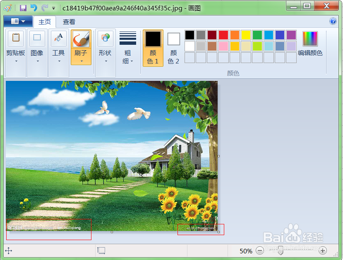Pick the white color swatch
343x260 pixels.
189,46
